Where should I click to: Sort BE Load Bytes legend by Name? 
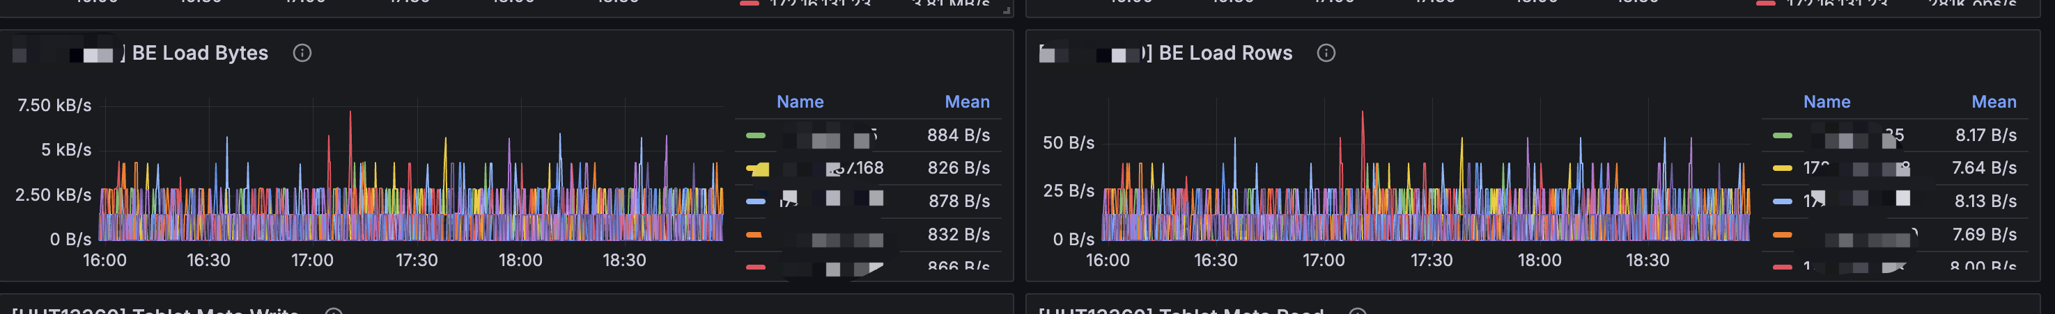click(799, 101)
